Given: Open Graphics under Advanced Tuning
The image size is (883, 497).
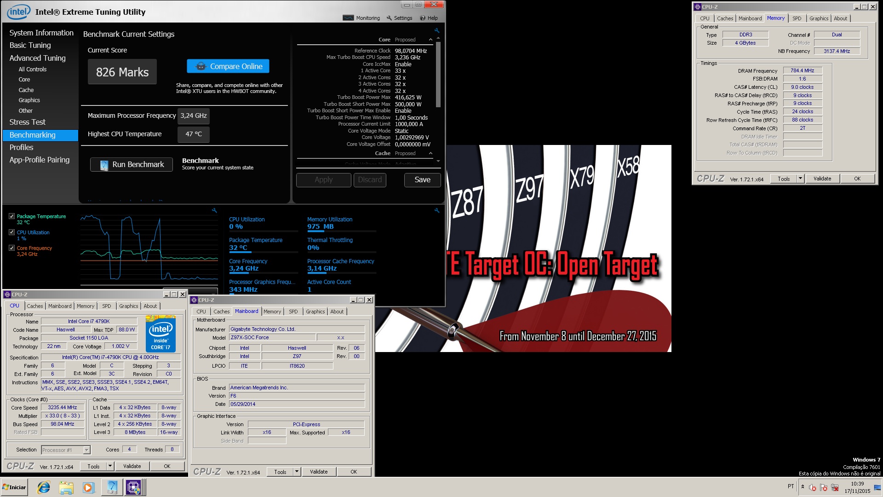Looking at the screenshot, I should [29, 100].
